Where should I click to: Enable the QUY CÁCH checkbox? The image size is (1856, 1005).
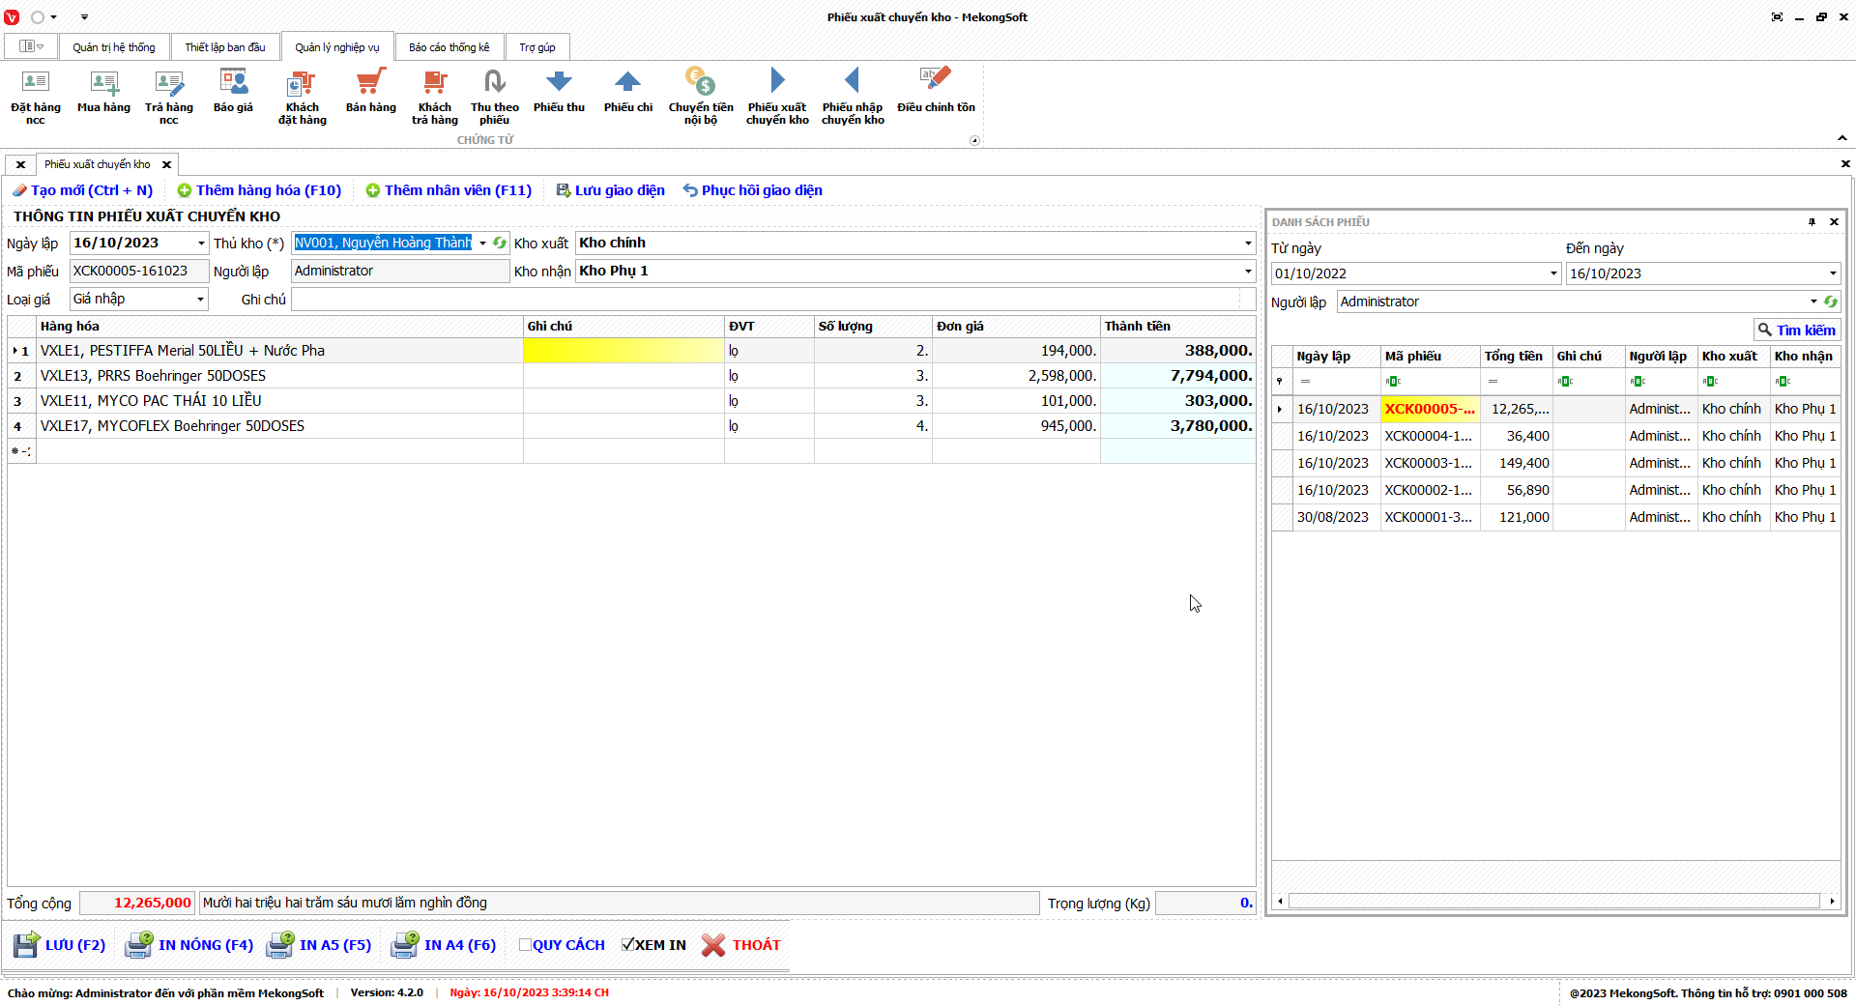(525, 945)
